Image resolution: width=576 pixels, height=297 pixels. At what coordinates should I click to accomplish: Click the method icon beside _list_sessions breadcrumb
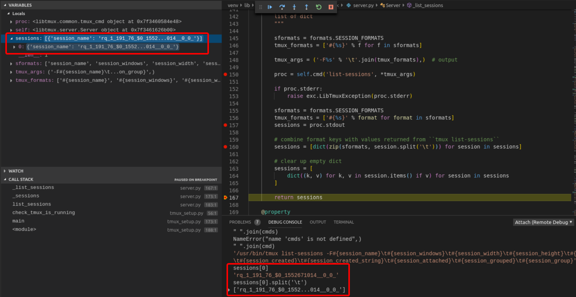tap(409, 5)
